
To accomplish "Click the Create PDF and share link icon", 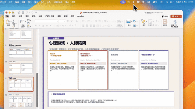I will 175,21.
